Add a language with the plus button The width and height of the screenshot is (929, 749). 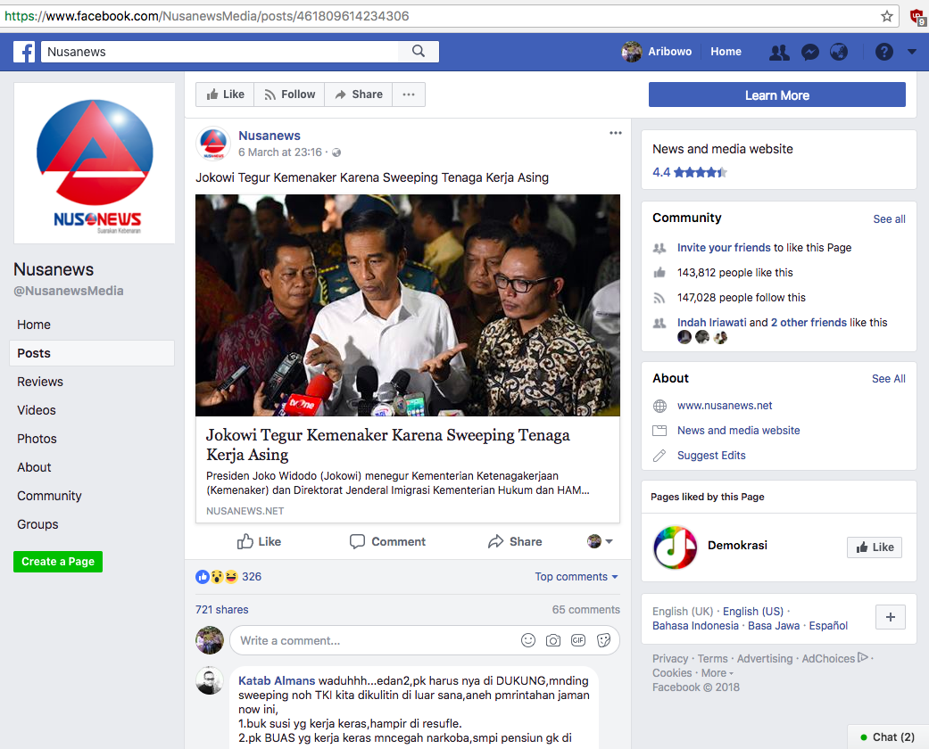890,617
